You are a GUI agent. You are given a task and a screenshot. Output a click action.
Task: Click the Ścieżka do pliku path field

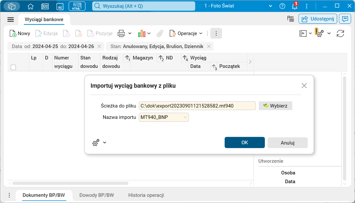[x=197, y=106]
